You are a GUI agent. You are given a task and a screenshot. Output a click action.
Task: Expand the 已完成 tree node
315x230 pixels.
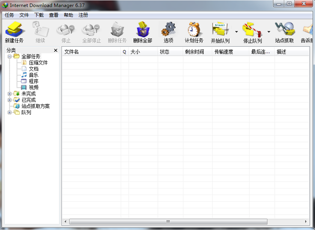pos(9,100)
